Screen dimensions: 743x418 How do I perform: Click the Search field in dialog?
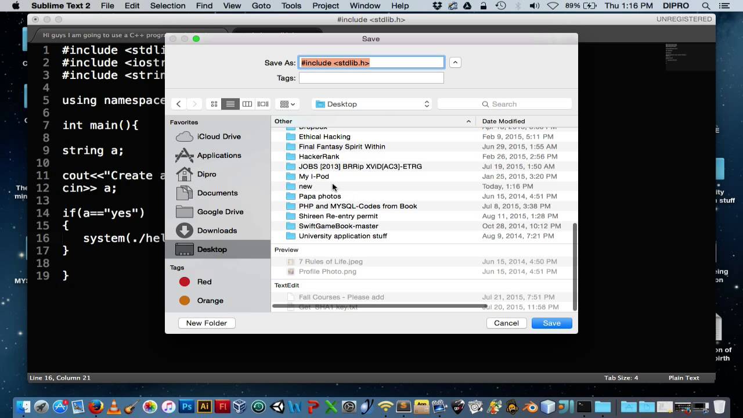coord(504,104)
